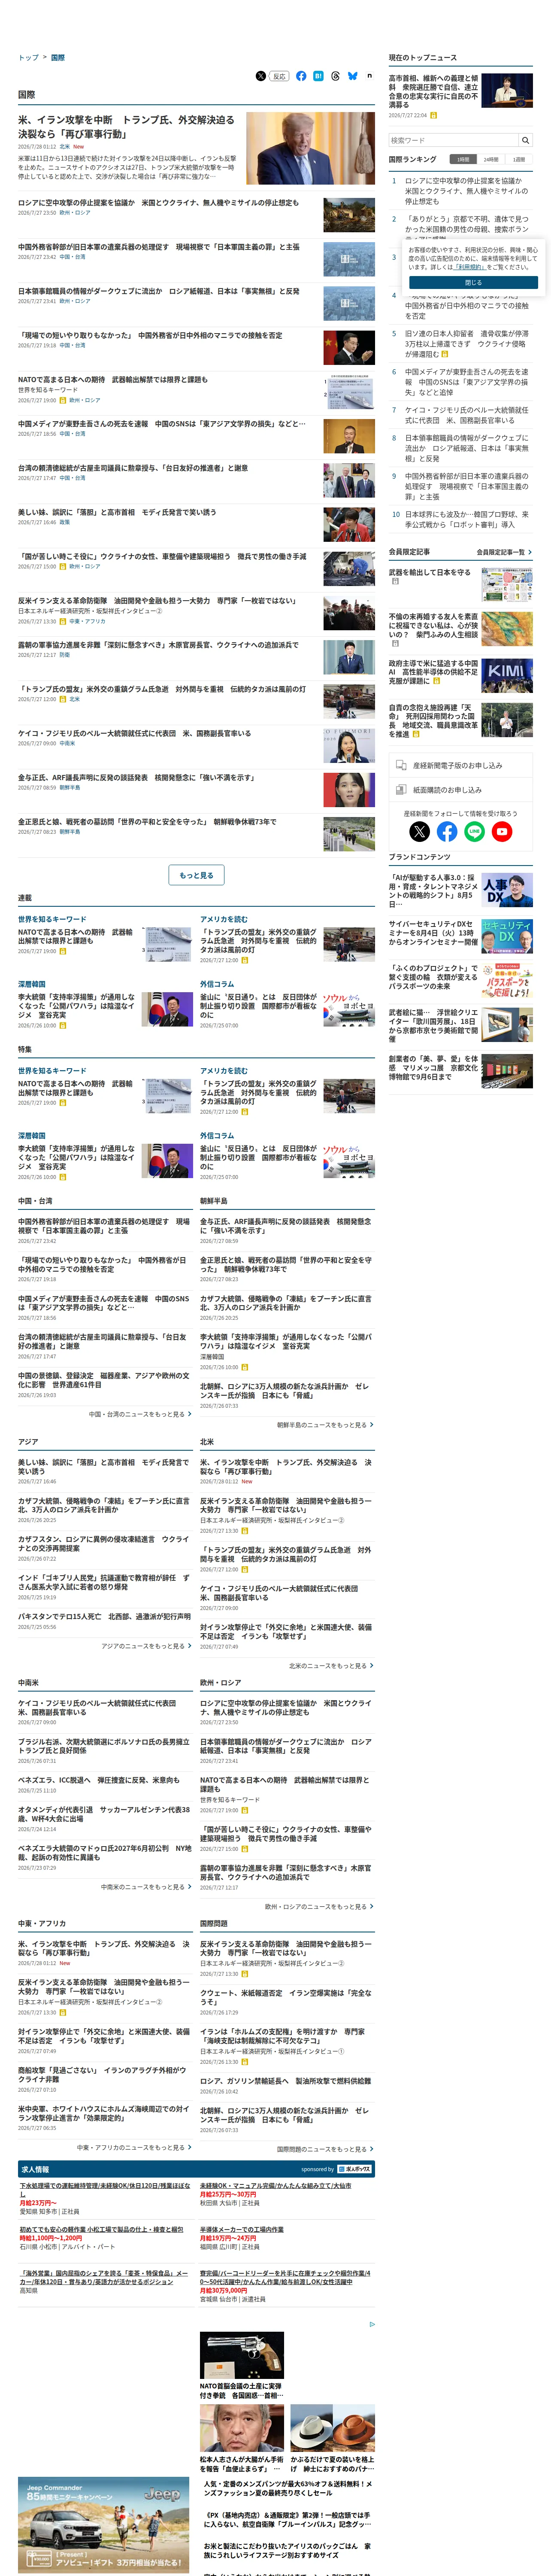Open the 高市首相 thumbnail in 現在のトップニュース
The width and height of the screenshot is (551, 2576).
507,91
